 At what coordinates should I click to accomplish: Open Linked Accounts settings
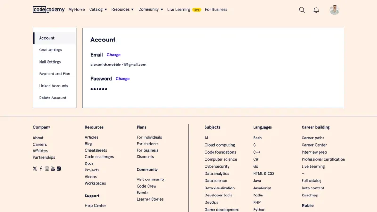pos(54,86)
